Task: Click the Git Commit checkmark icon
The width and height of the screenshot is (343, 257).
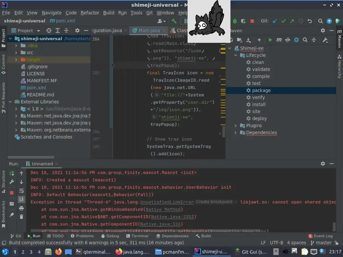Action: (283, 21)
